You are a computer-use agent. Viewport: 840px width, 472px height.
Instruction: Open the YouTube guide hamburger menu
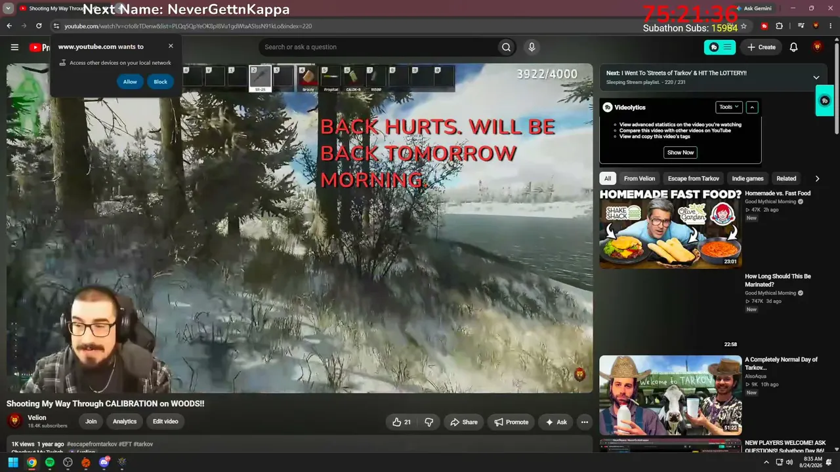click(x=14, y=47)
